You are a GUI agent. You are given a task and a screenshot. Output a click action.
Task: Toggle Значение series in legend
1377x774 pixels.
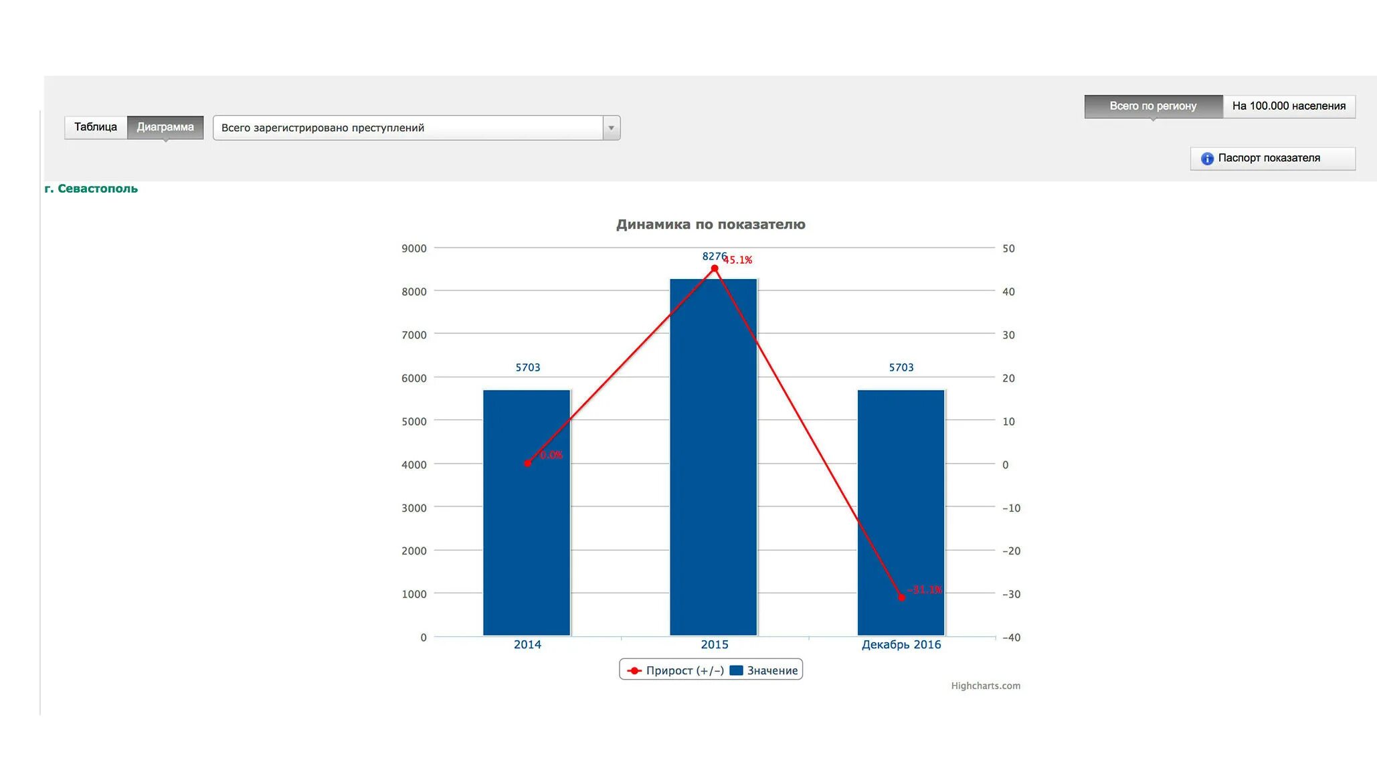(763, 670)
